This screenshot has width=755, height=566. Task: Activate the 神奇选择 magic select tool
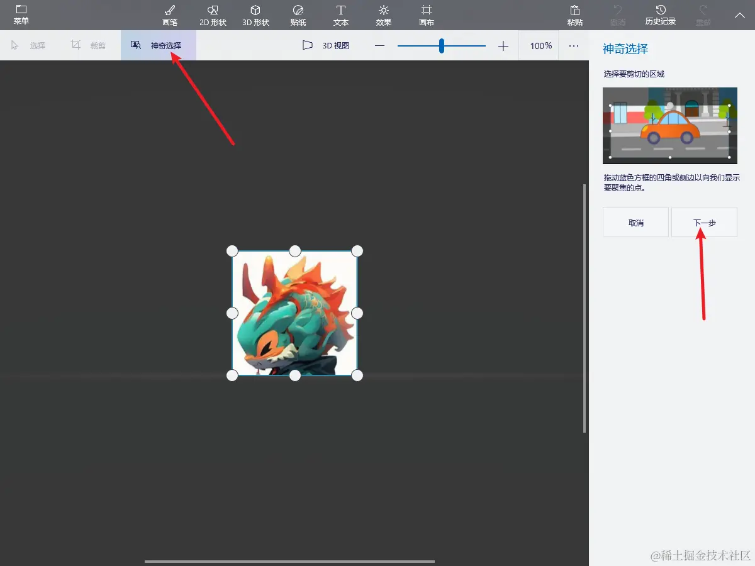click(x=158, y=45)
